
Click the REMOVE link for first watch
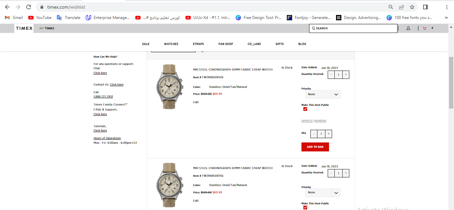point(320,121)
